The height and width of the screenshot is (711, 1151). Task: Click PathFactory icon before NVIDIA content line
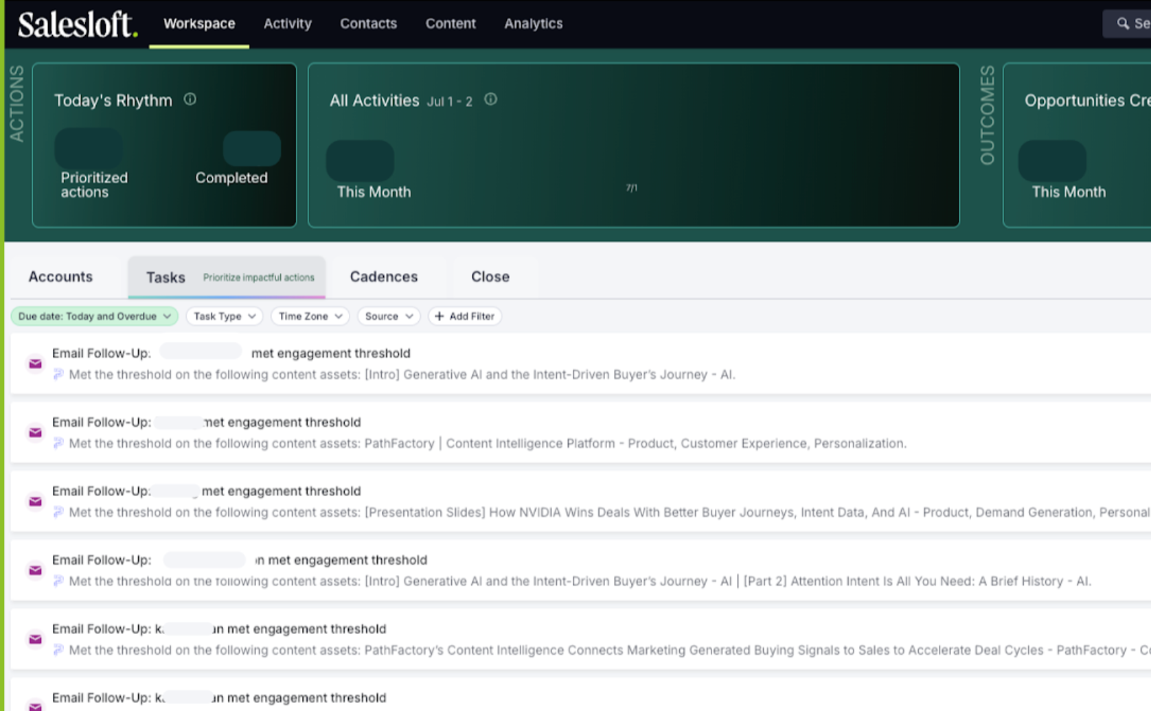[x=58, y=512]
